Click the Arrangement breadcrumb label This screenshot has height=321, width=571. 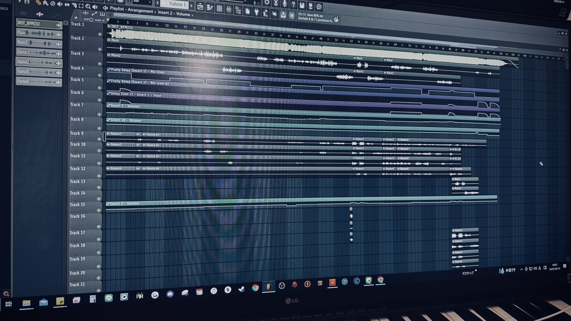pos(140,11)
